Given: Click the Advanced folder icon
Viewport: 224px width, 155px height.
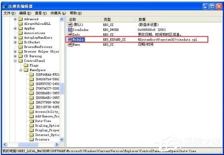Looking at the screenshot, I should (x=21, y=19).
